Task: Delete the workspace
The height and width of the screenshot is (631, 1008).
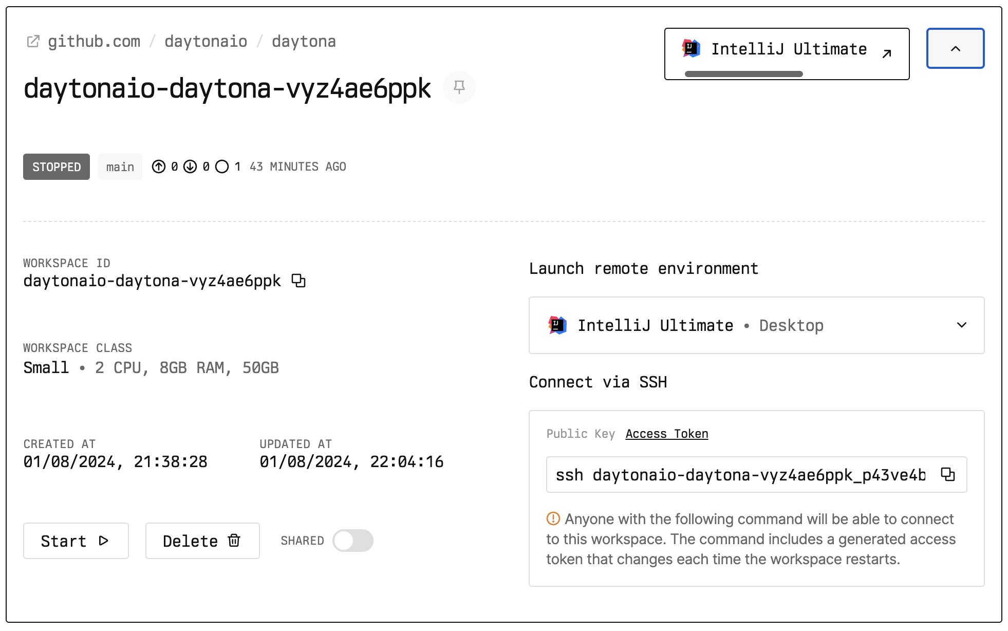Action: (202, 541)
